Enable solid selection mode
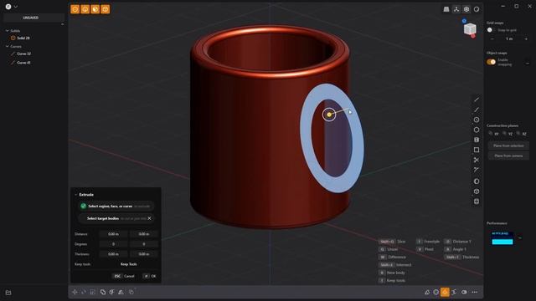This screenshot has height=301, width=536. (x=106, y=9)
